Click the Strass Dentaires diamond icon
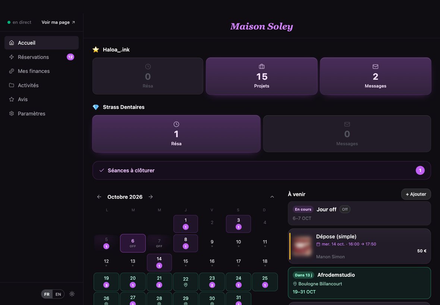440x305 pixels. click(96, 107)
